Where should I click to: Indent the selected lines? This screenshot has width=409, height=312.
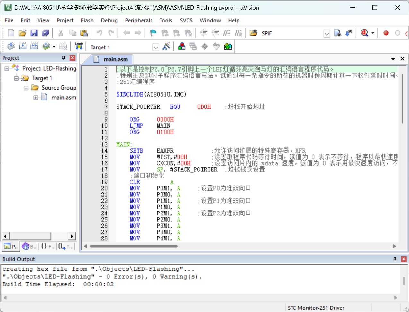pos(204,33)
